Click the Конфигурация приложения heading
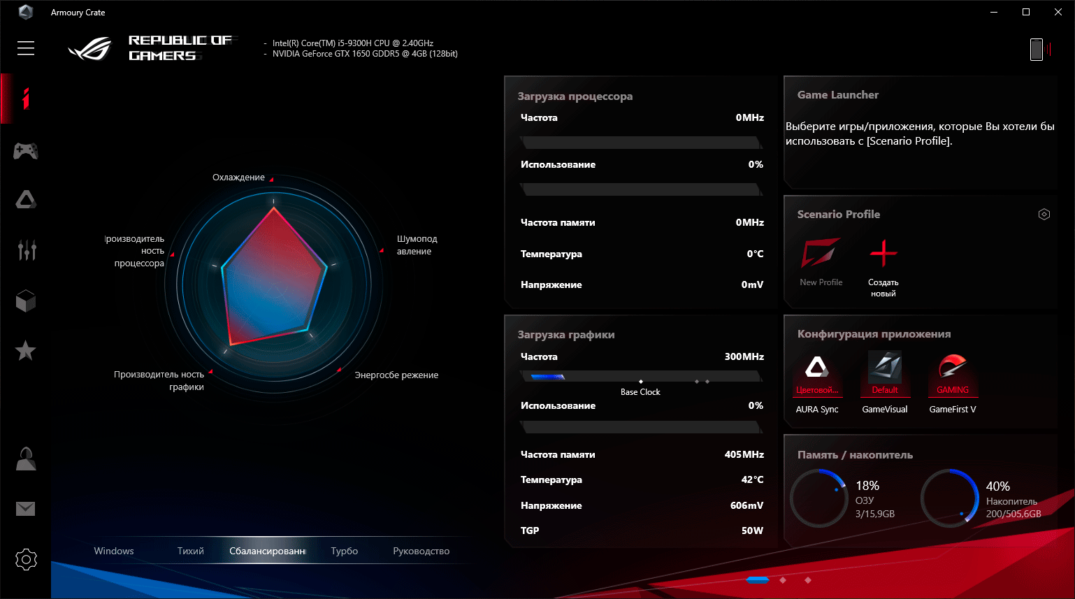Screen dimensions: 1075x599 (874, 334)
